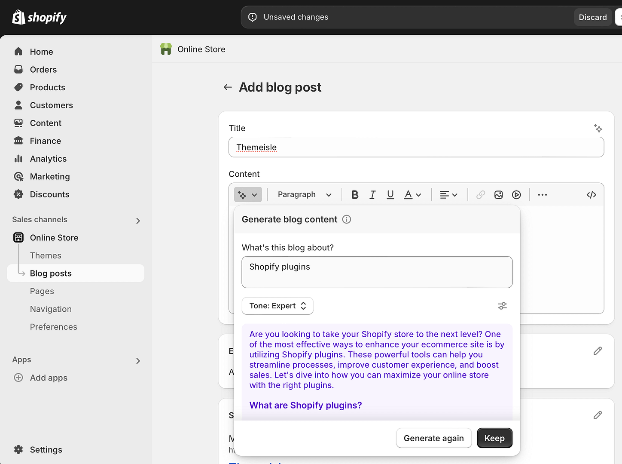Image resolution: width=622 pixels, height=464 pixels.
Task: Click the Marketing target icon
Action: pyautogui.click(x=18, y=177)
